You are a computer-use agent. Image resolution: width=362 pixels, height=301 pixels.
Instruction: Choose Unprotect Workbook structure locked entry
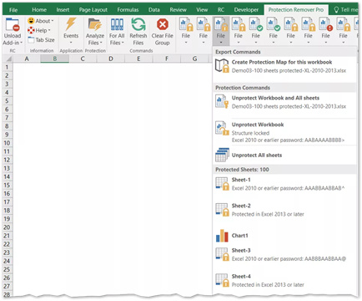coord(285,132)
